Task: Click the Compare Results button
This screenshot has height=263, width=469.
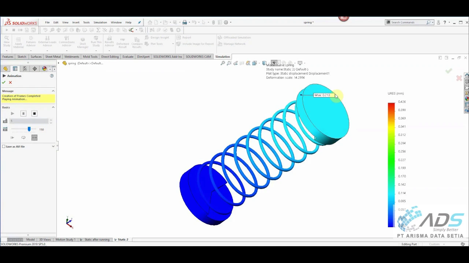Action: tap(137, 42)
